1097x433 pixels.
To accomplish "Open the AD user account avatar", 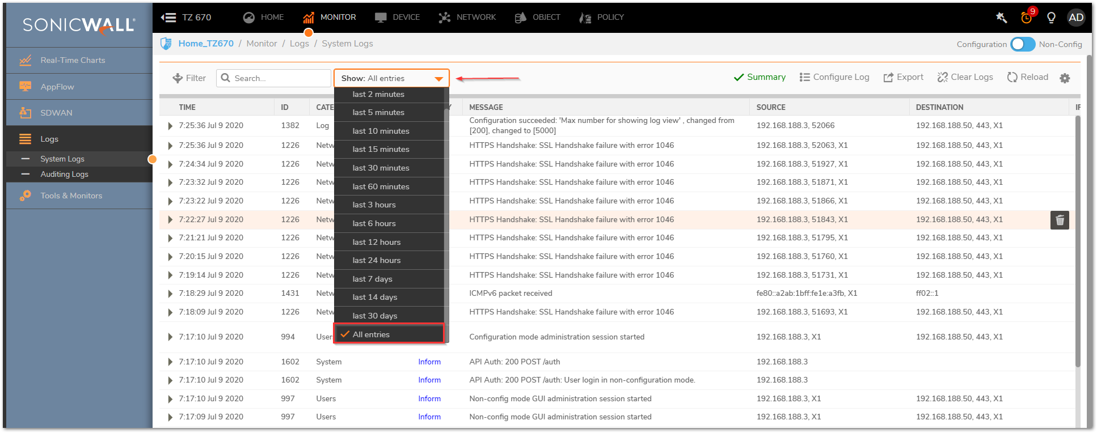I will [1075, 18].
